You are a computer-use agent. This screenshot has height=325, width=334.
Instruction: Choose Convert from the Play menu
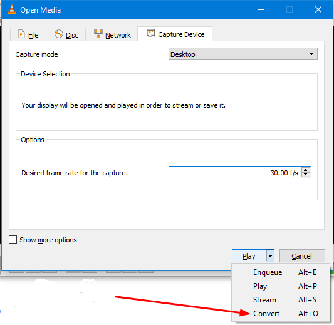click(281, 314)
